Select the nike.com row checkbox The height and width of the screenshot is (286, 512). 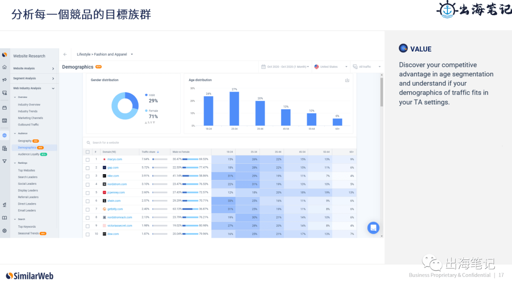coord(88,177)
